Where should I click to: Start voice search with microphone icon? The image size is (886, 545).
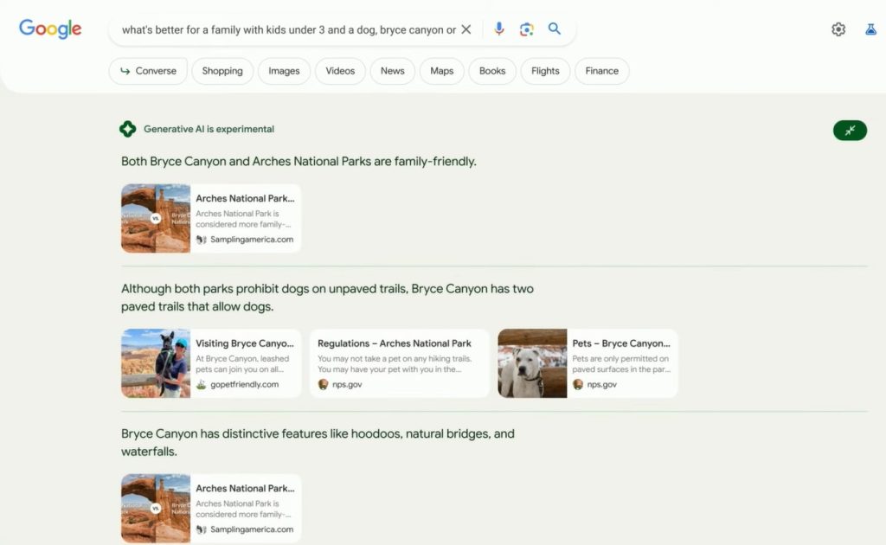[499, 29]
